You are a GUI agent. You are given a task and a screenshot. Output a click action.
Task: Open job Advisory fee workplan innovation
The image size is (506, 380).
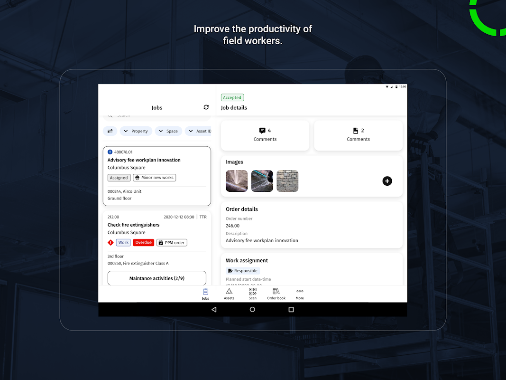(157, 176)
